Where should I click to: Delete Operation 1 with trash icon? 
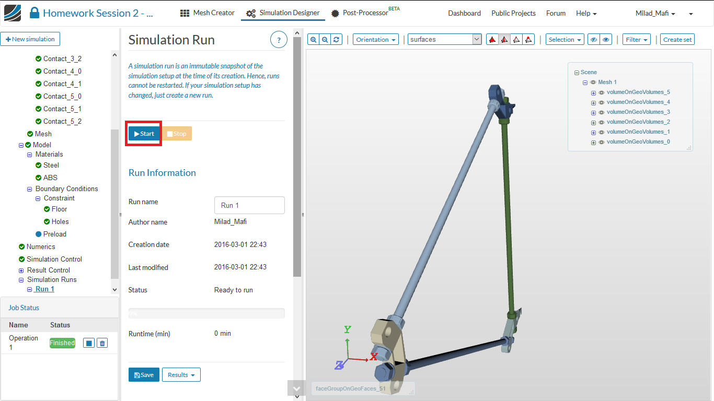coord(102,343)
